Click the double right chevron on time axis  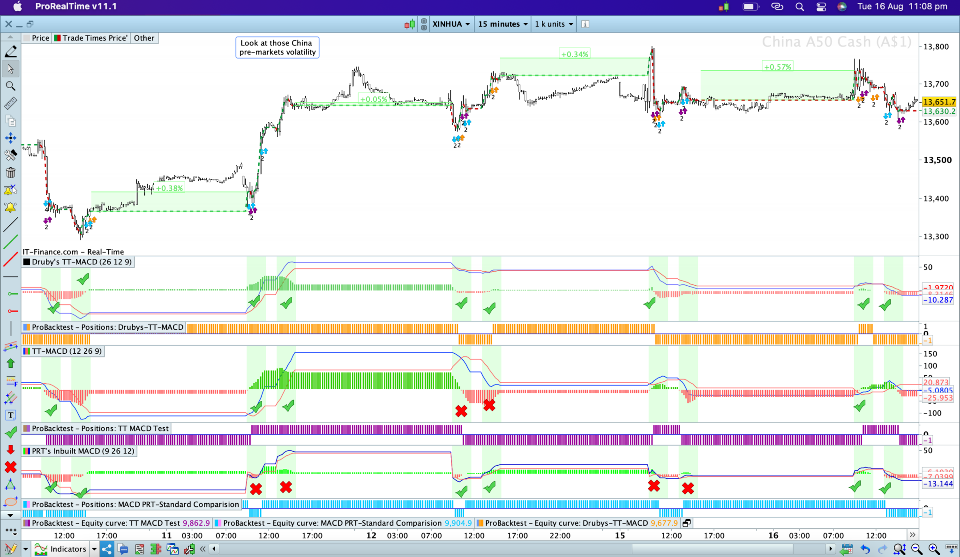coord(912,535)
